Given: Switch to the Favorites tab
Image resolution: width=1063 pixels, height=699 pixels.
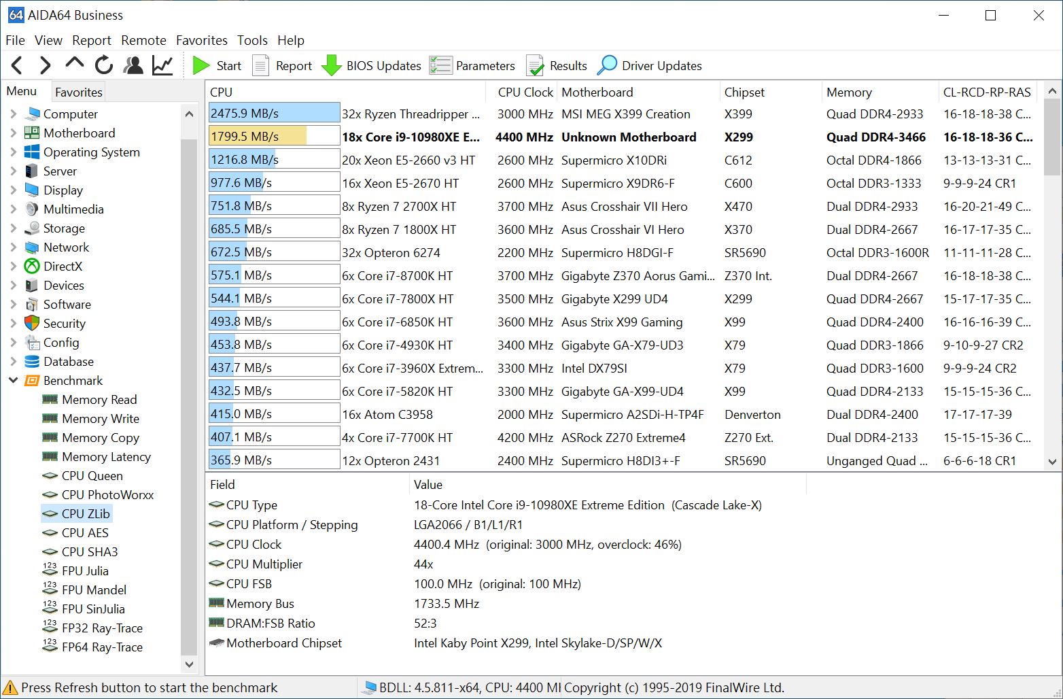Looking at the screenshot, I should [x=79, y=92].
